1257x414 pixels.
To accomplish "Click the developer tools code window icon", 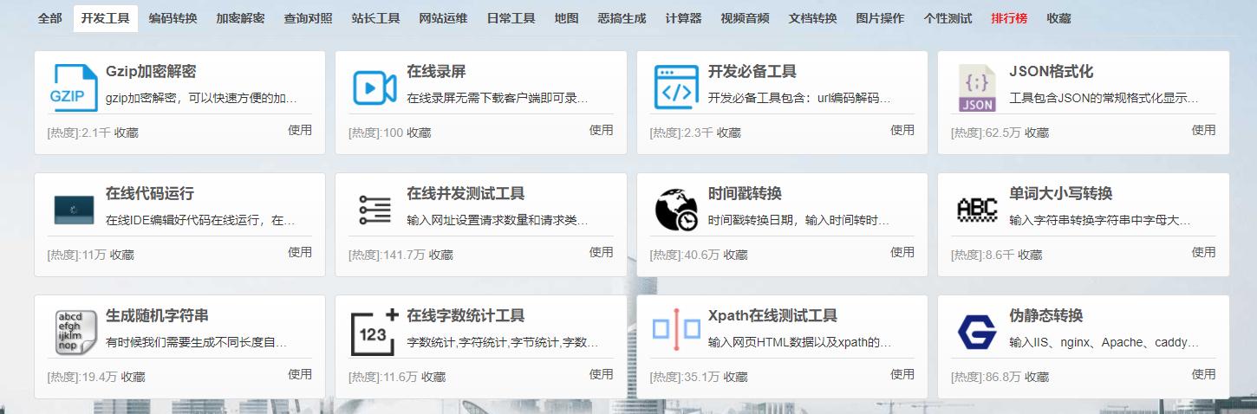I will point(676,88).
